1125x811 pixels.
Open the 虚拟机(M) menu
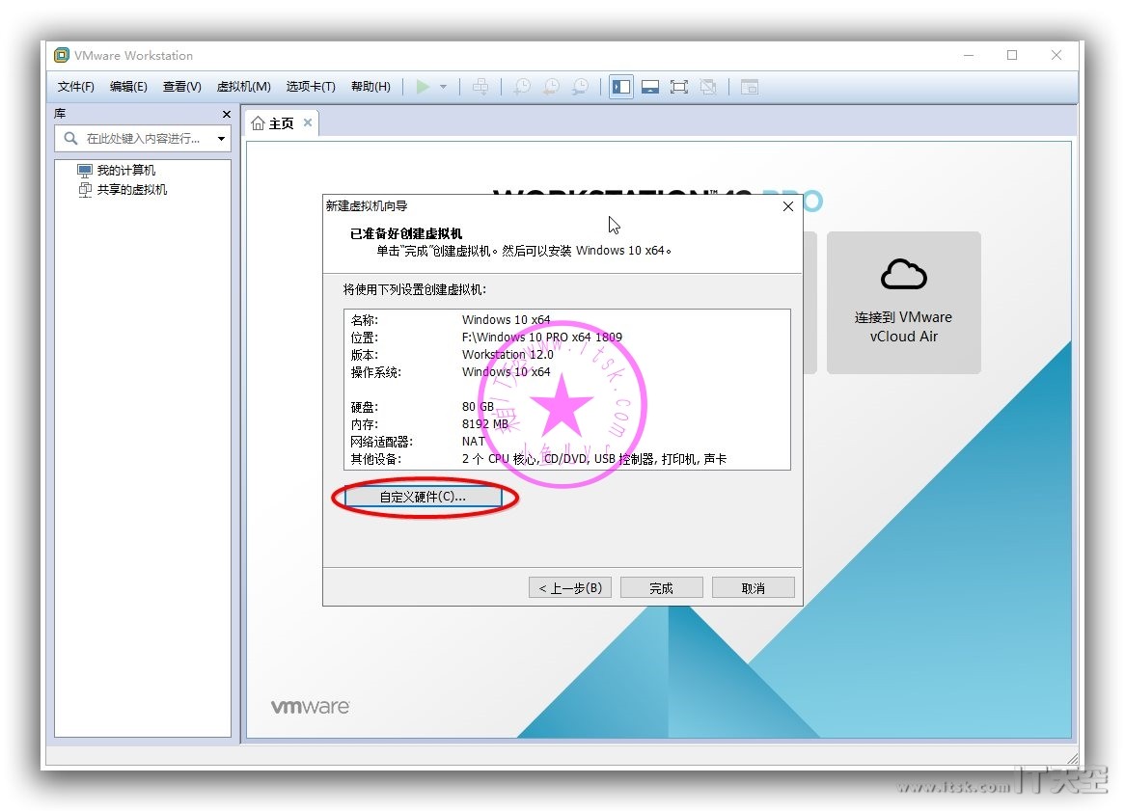coord(244,87)
